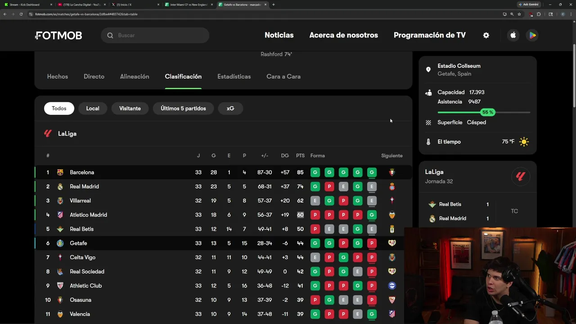
Task: Select the xG filter
Action: pyautogui.click(x=230, y=108)
